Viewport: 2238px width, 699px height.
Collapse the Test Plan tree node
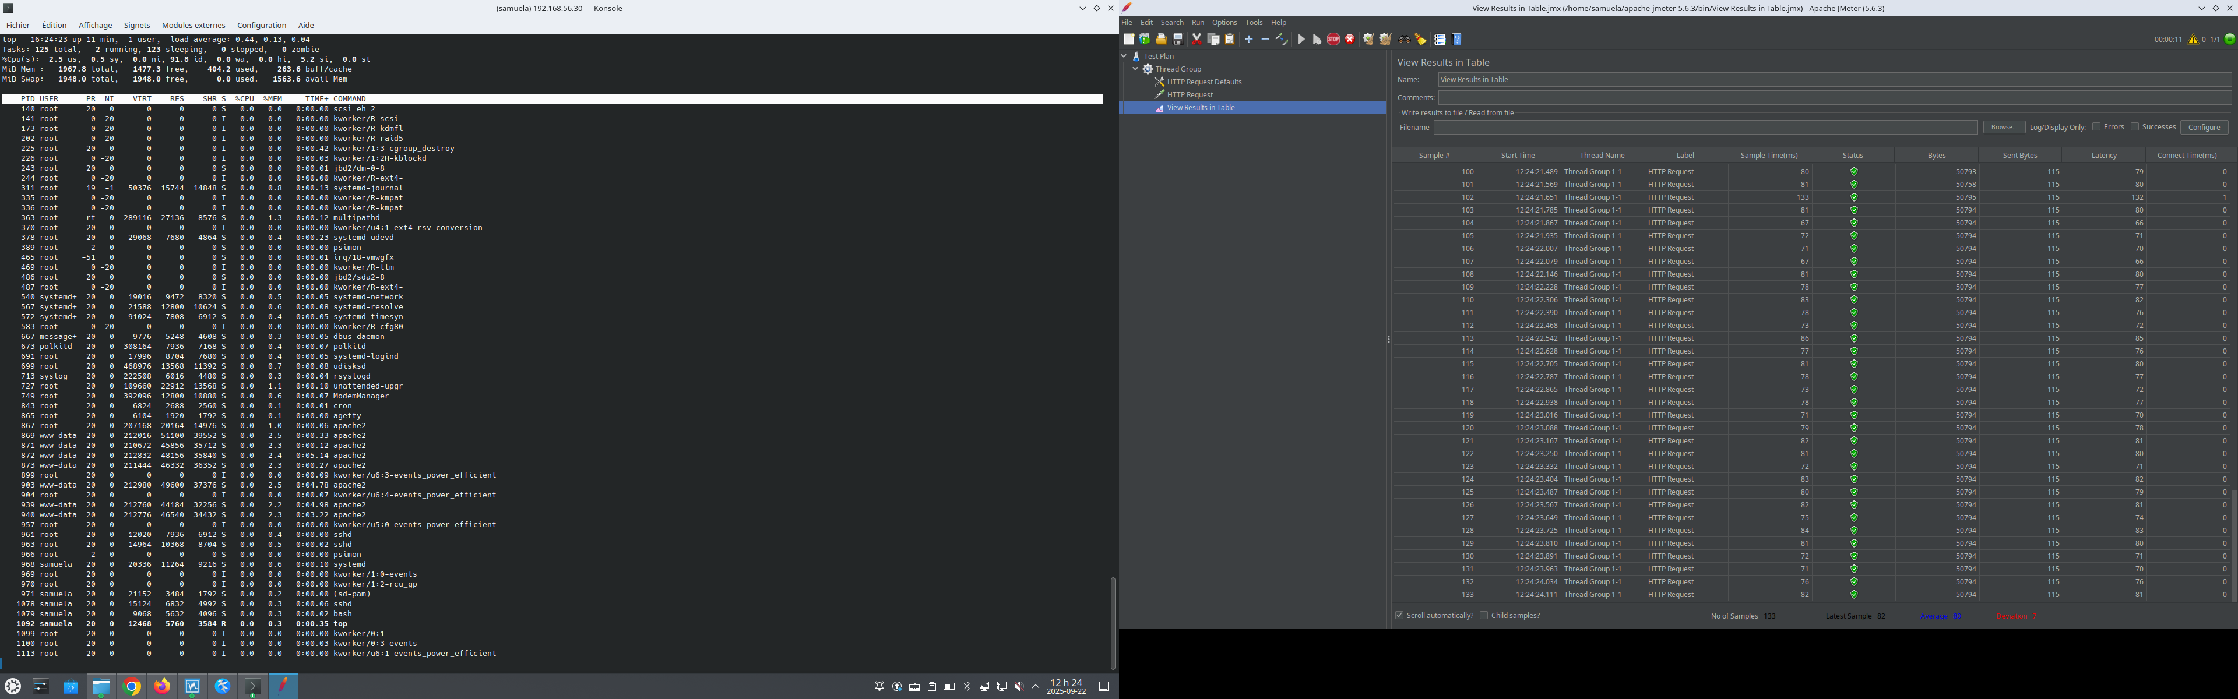[1123, 57]
